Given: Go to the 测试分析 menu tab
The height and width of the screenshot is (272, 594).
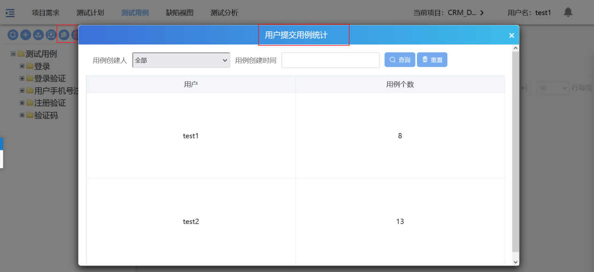Looking at the screenshot, I should pos(224,13).
